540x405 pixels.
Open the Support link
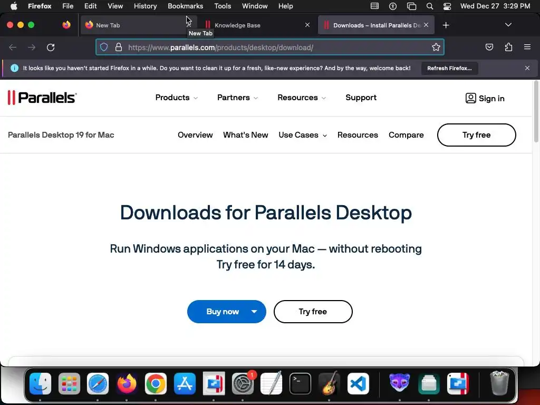click(x=361, y=98)
